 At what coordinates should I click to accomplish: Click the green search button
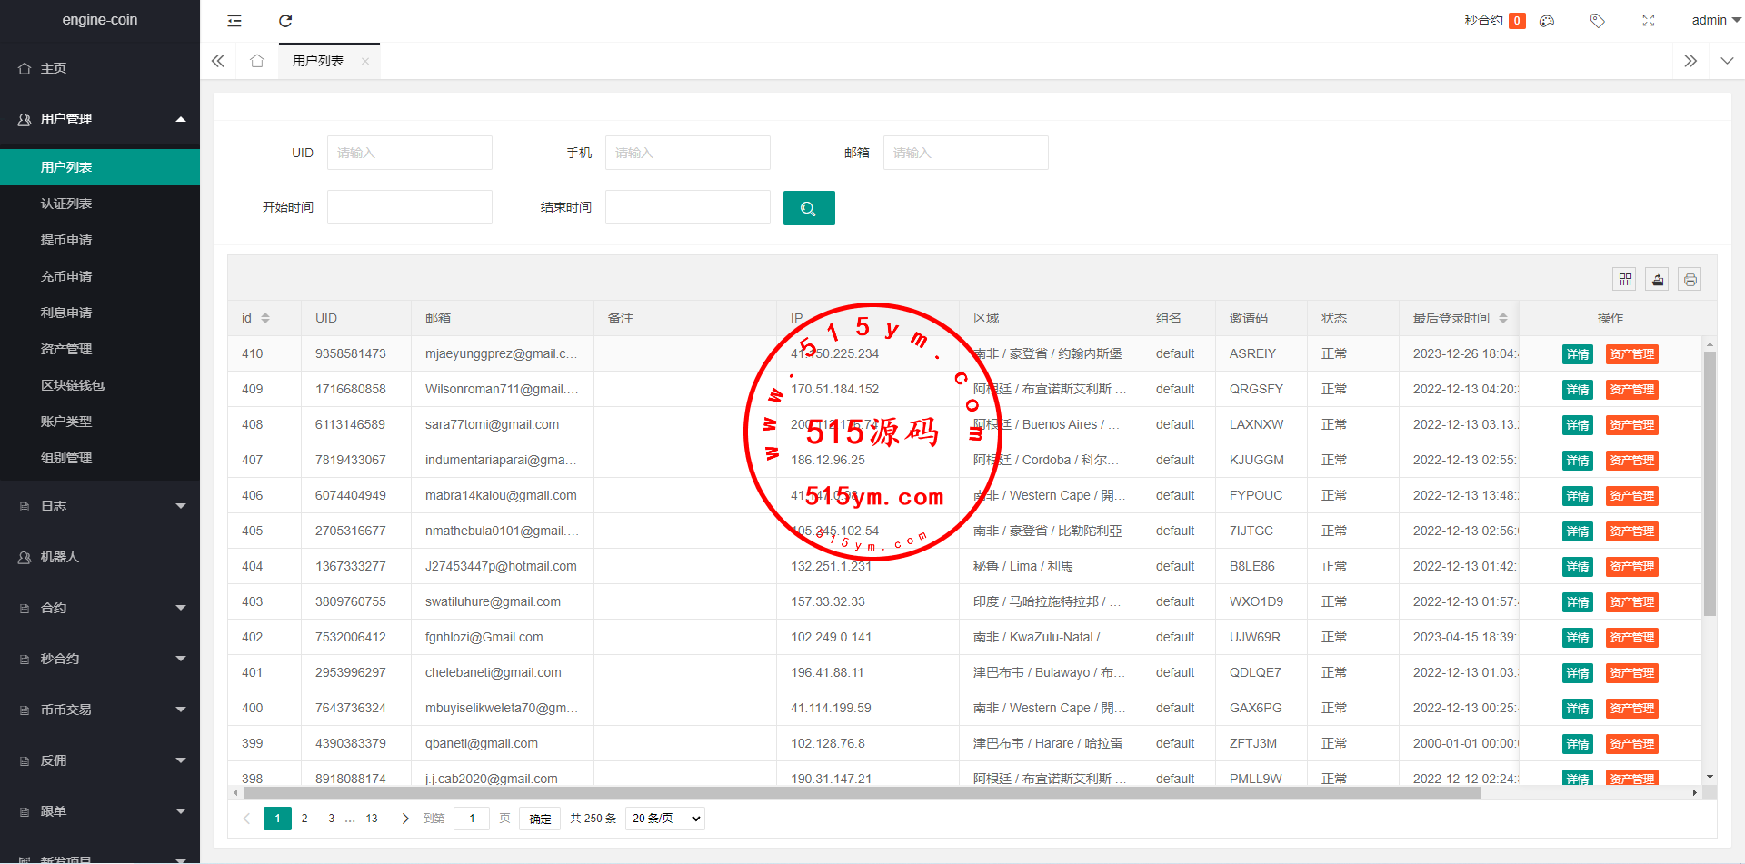tap(808, 208)
